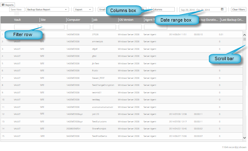The image size is (248, 151).
Task: Click the Server Agent cell in the job123 row
Action: coord(150,114)
